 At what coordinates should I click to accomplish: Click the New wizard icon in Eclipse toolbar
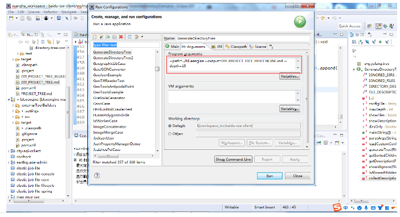11,18
